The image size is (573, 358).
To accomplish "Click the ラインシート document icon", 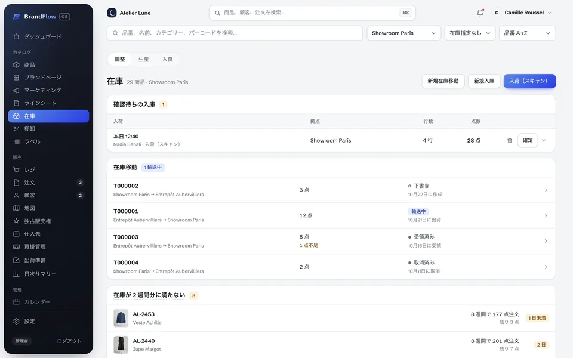I will tap(16, 103).
